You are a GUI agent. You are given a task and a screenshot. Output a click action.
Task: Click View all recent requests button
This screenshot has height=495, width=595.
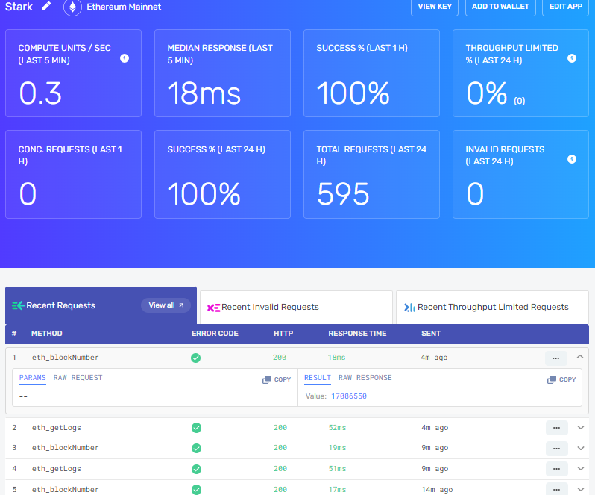point(166,305)
